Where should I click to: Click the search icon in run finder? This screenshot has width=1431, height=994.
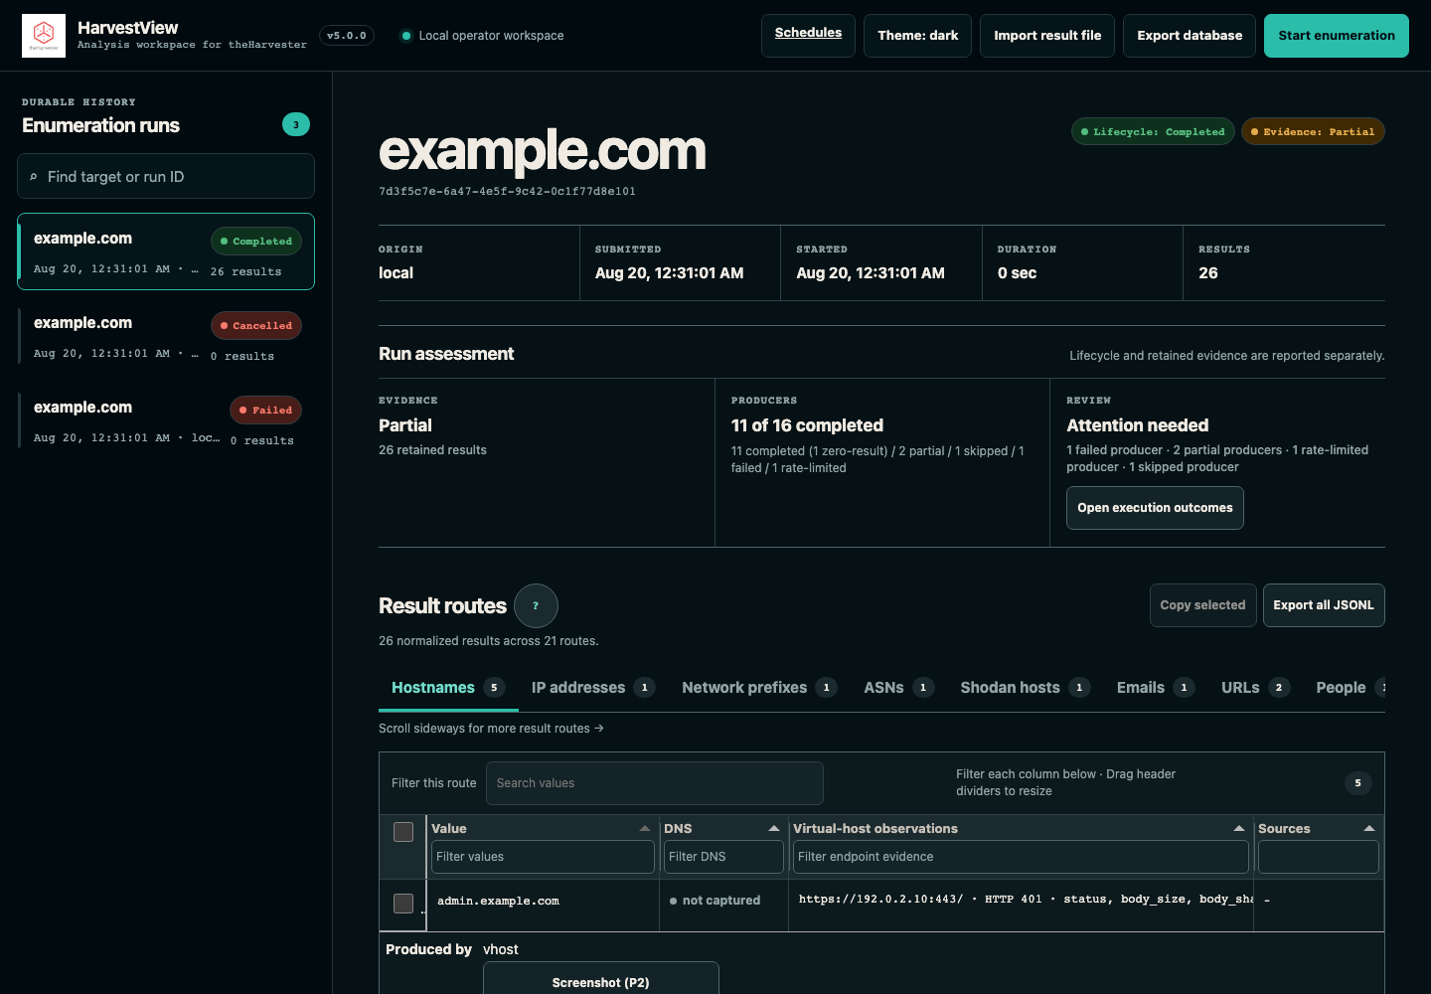(34, 177)
